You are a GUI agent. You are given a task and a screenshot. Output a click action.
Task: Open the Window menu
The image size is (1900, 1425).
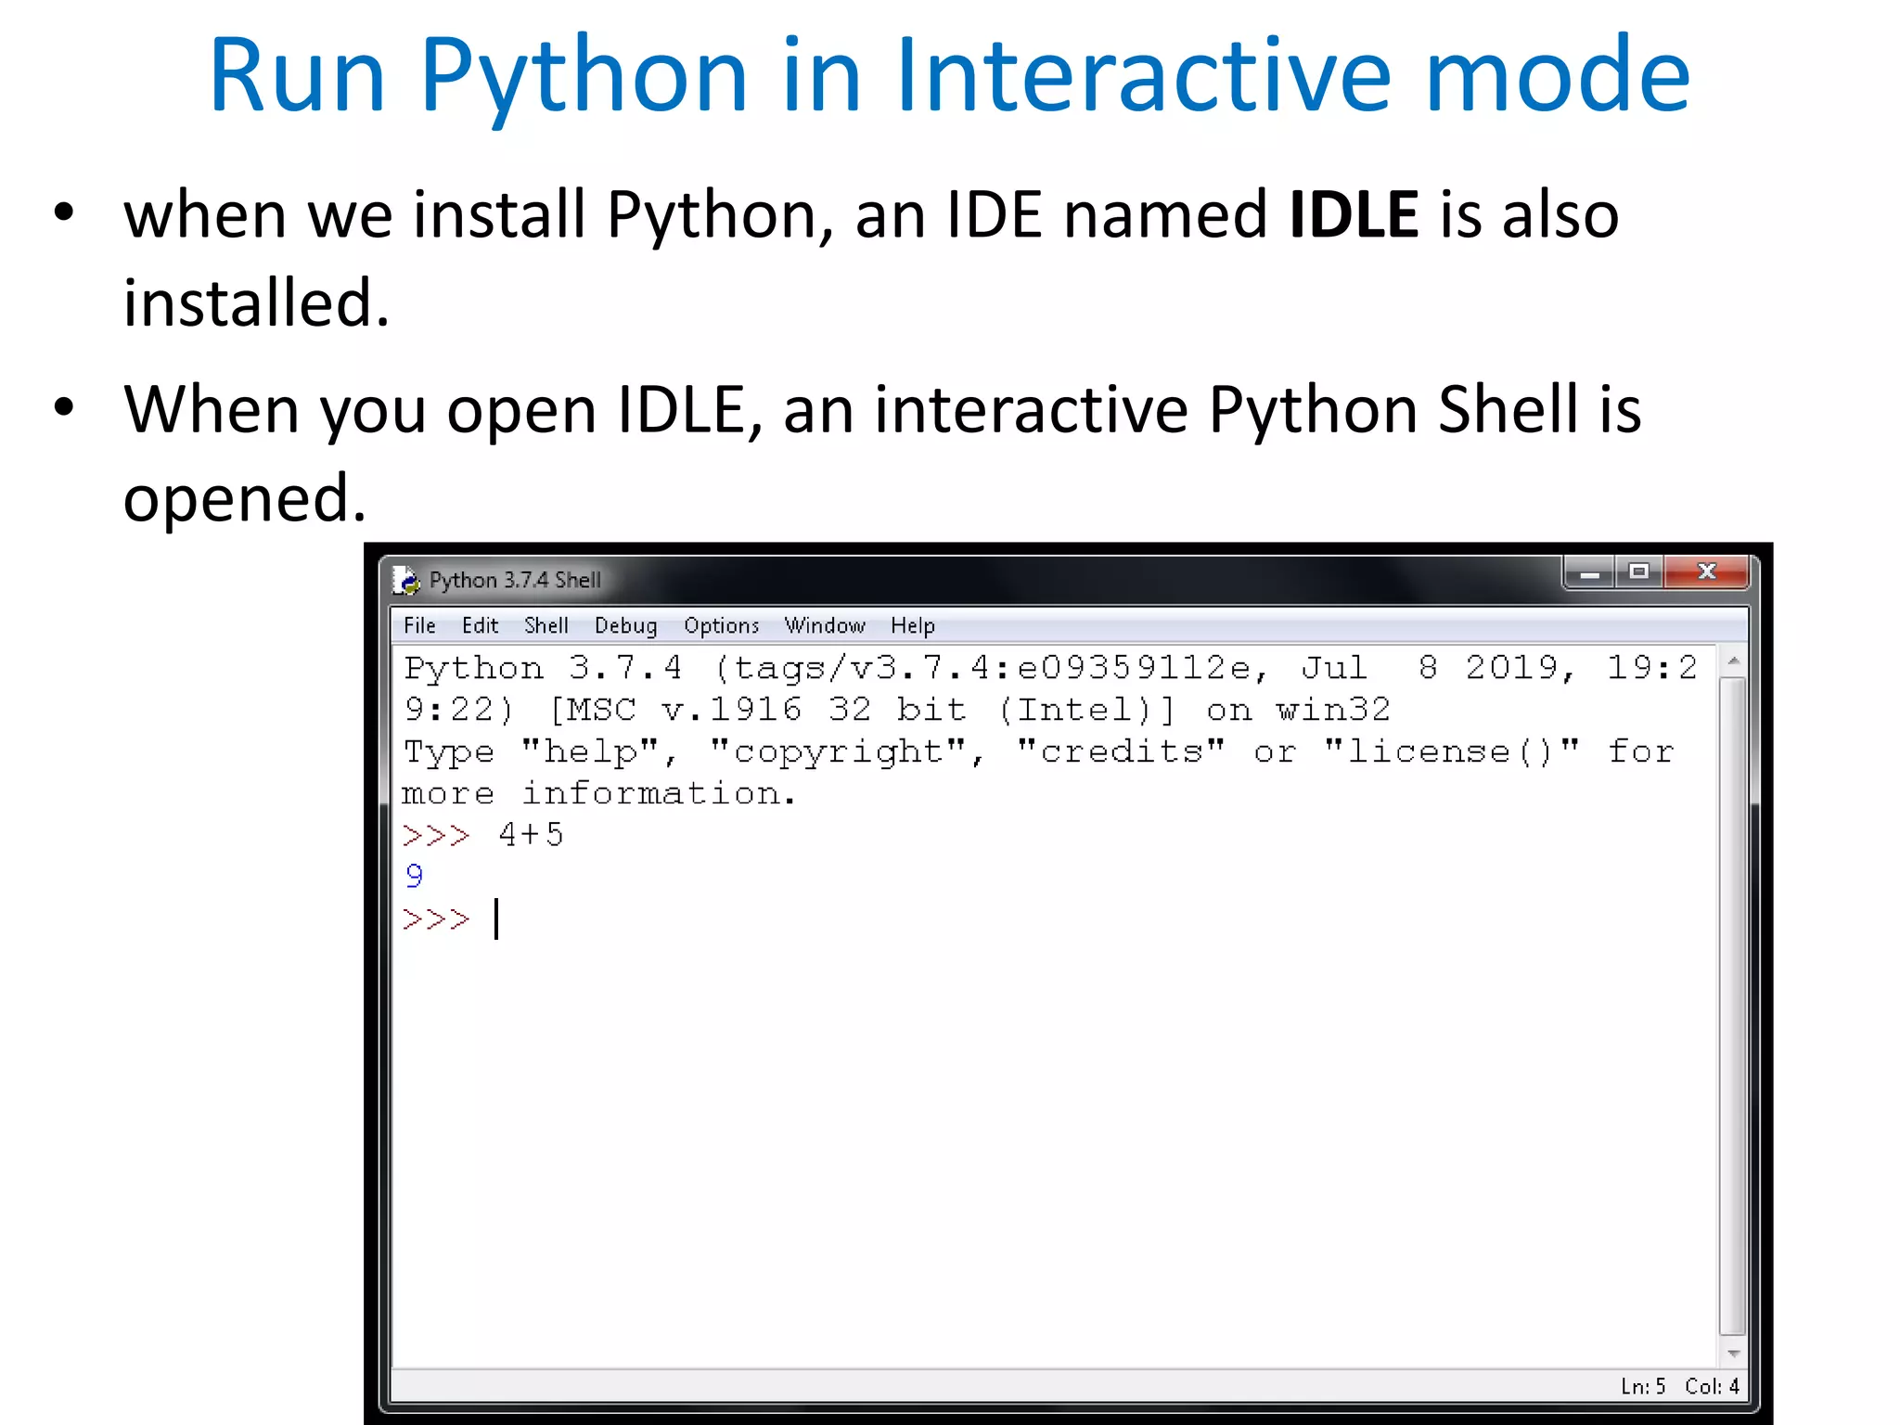pyautogui.click(x=824, y=625)
